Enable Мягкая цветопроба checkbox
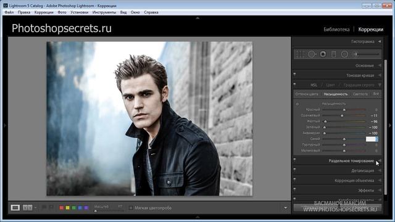 coord(130,208)
